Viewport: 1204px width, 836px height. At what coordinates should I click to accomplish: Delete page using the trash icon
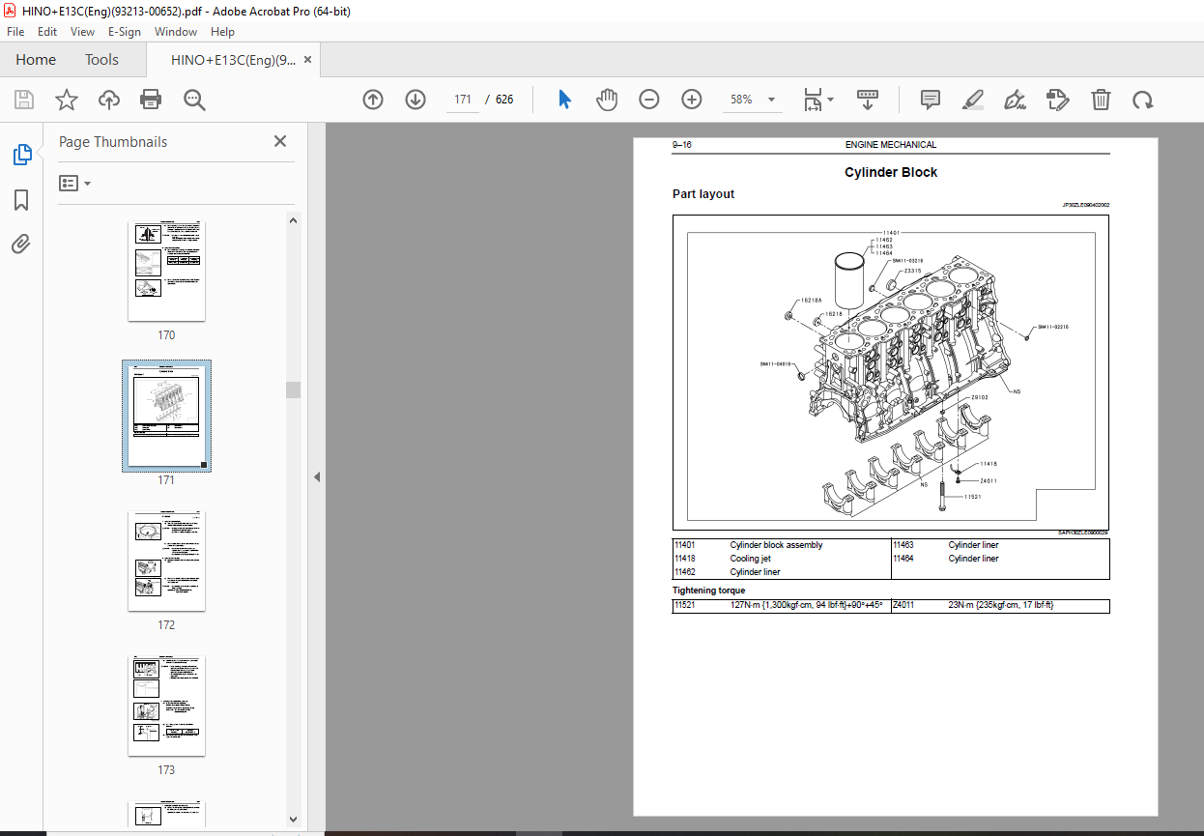pos(1101,100)
